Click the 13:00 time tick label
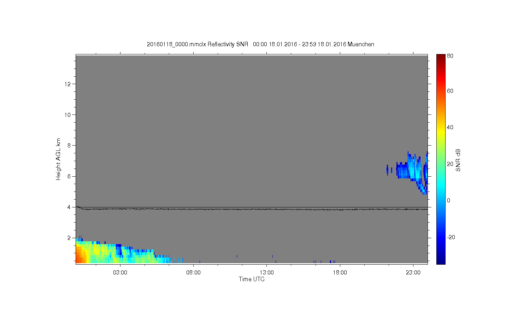Image resolution: width=530 pixels, height=318 pixels. [267, 273]
